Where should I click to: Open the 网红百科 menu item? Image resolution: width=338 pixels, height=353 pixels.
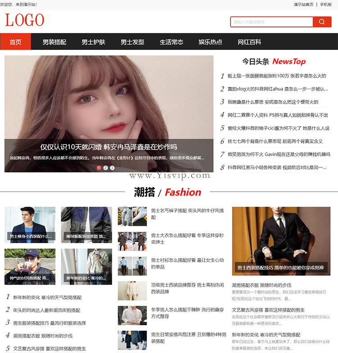(249, 42)
